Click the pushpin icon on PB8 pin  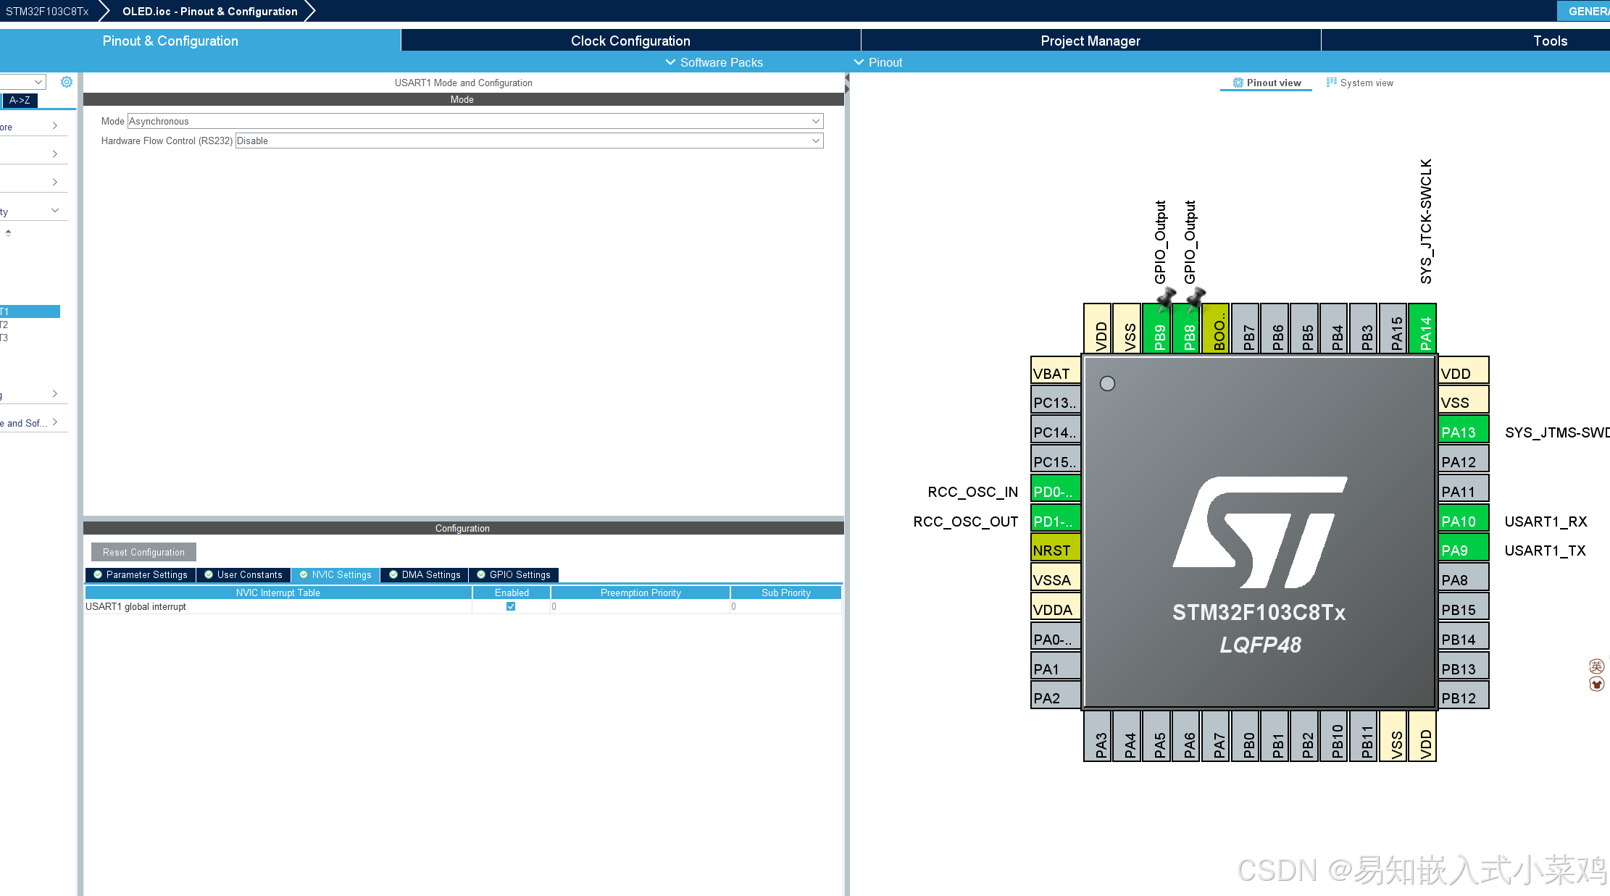pyautogui.click(x=1196, y=298)
